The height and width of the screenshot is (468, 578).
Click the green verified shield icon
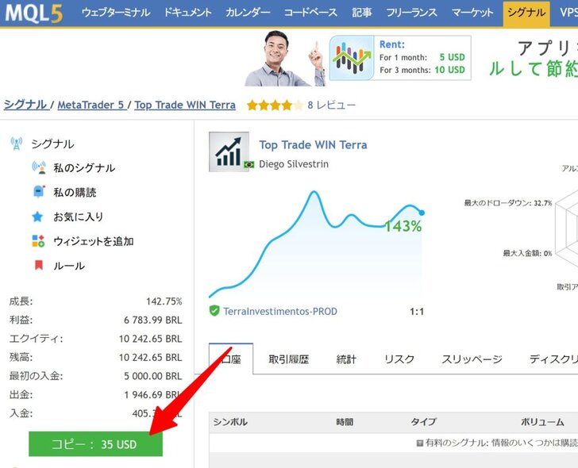(214, 311)
